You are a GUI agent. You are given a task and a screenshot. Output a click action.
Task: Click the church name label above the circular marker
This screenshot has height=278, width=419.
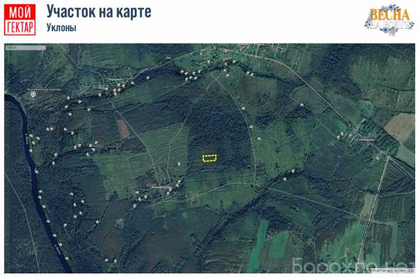pos(44,90)
